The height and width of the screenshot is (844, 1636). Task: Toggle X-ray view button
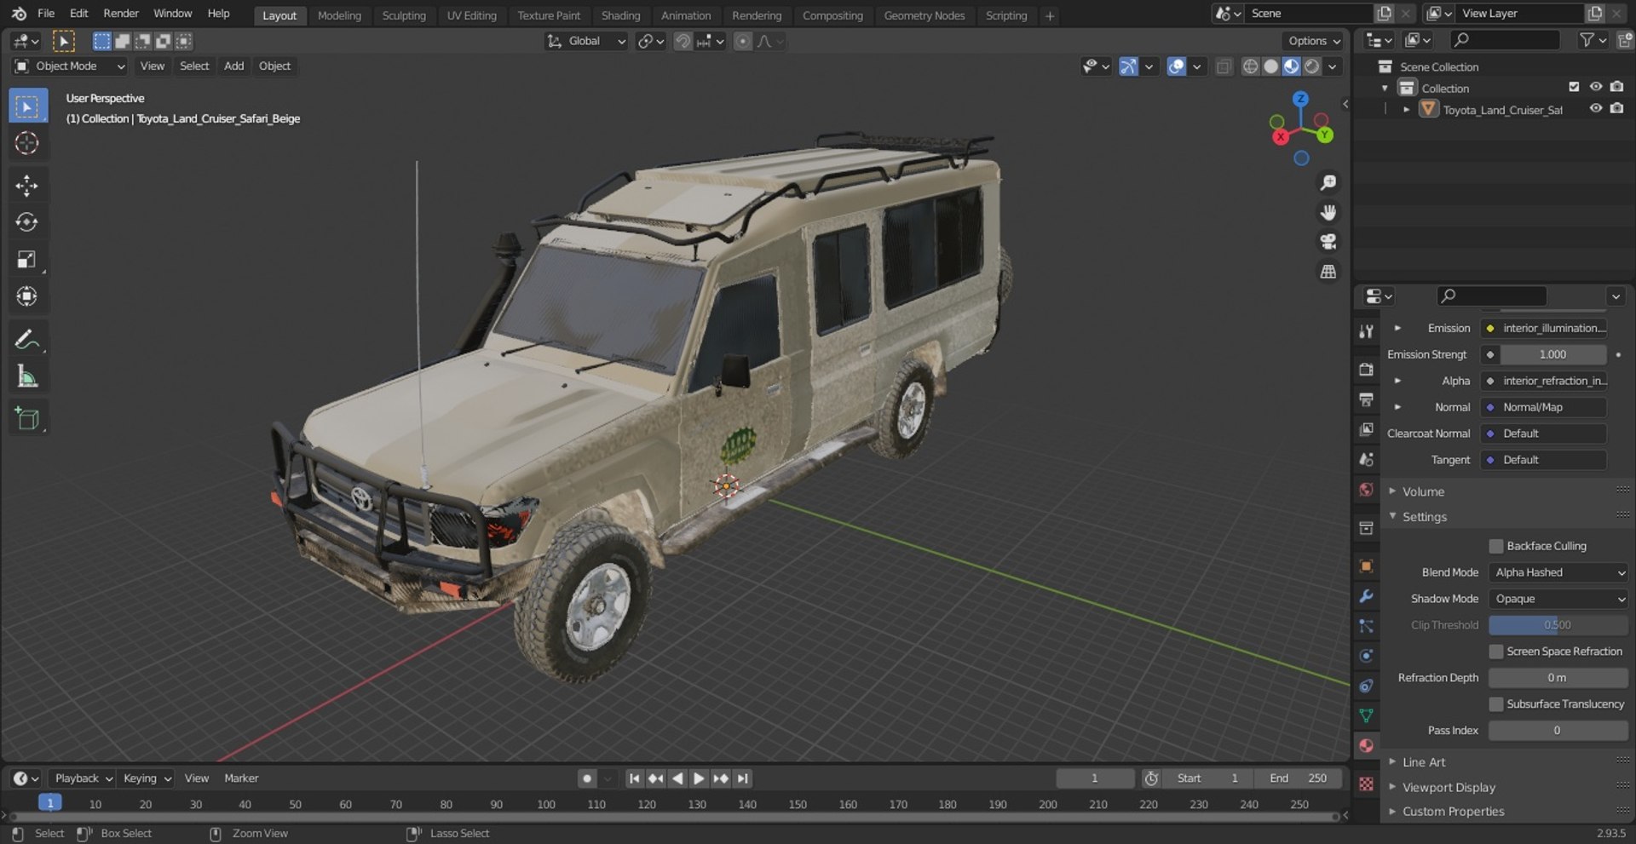[x=1224, y=66]
